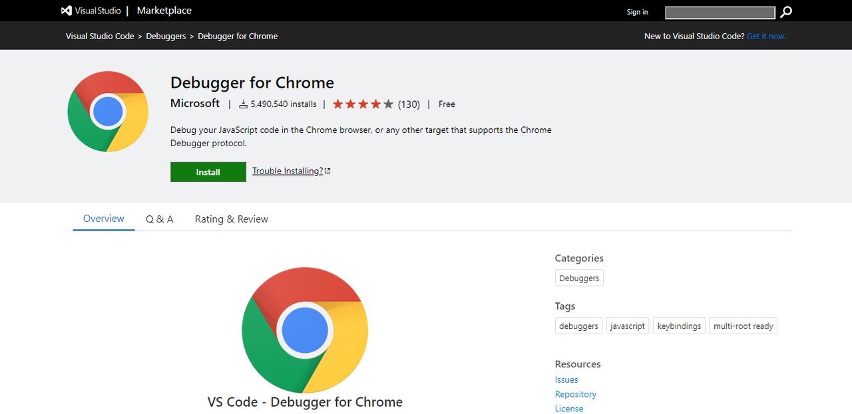Viewport: 852px width, 414px height.
Task: Open the Issues resource link
Action: pyautogui.click(x=566, y=379)
